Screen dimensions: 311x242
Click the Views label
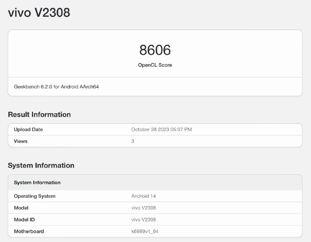coord(21,141)
